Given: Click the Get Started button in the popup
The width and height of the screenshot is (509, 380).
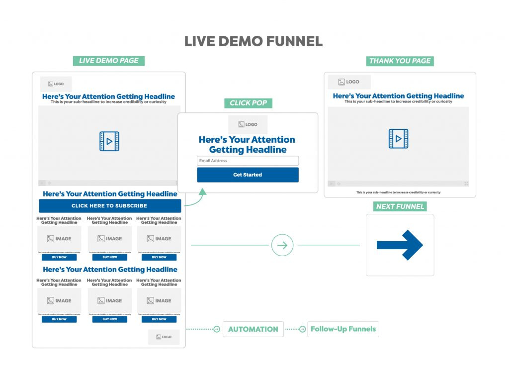Looking at the screenshot, I should coord(248,175).
